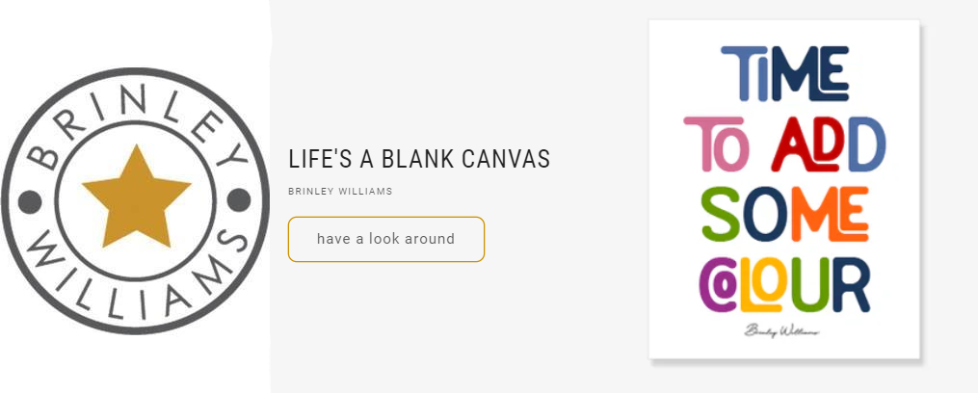This screenshot has height=393, width=978.
Task: Click the word SOME on poster
Action: (784, 214)
